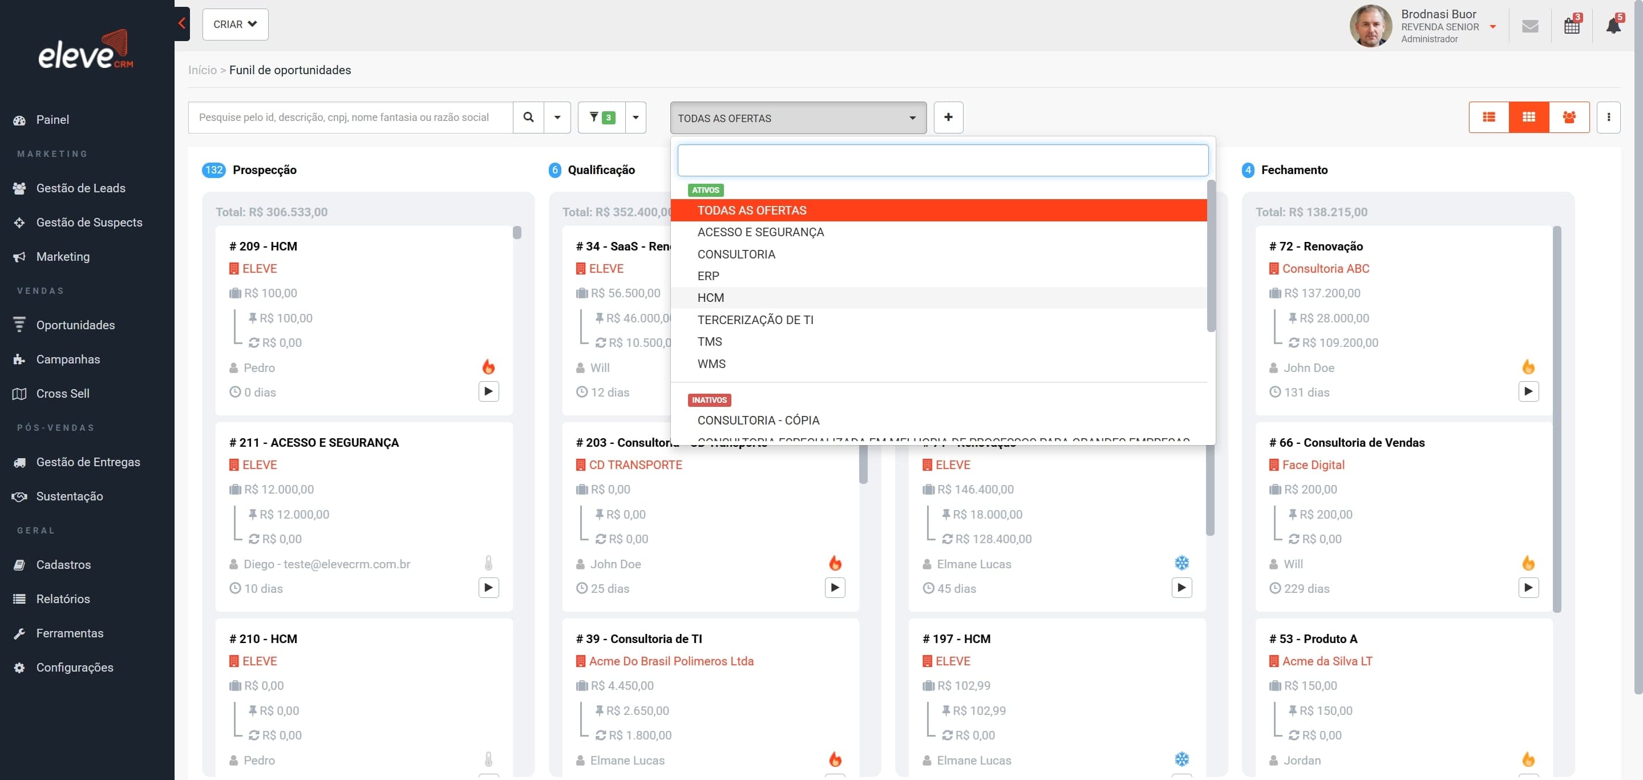Viewport: 1643px width, 780px height.
Task: Click the user profile avatar photo
Action: (x=1370, y=26)
